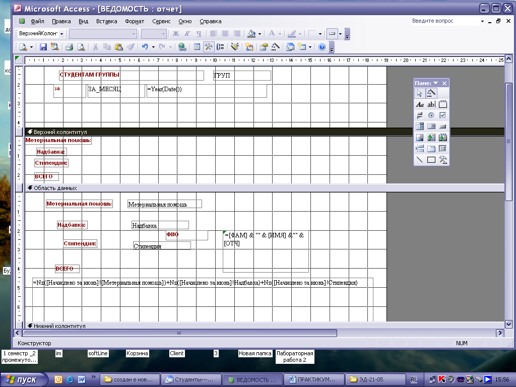Select the Subform/Subreport tool in toolbox

pos(443,149)
